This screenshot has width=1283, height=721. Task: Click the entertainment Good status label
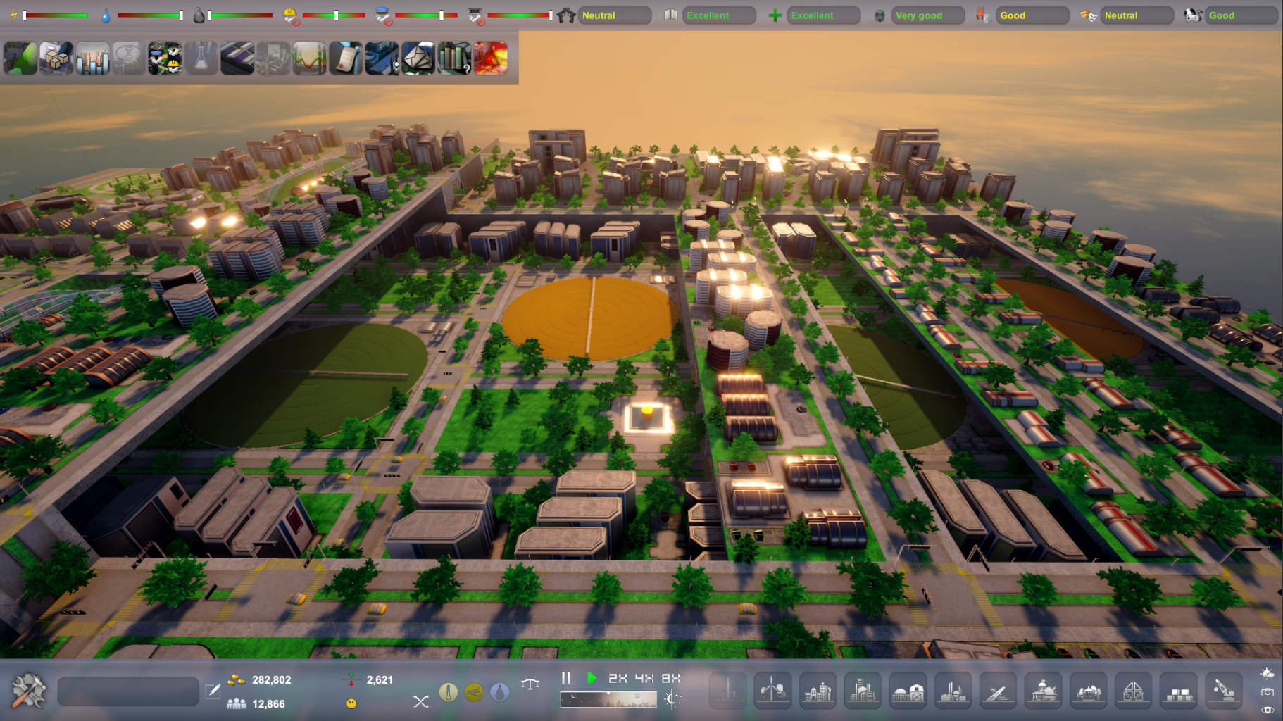pyautogui.click(x=1222, y=15)
